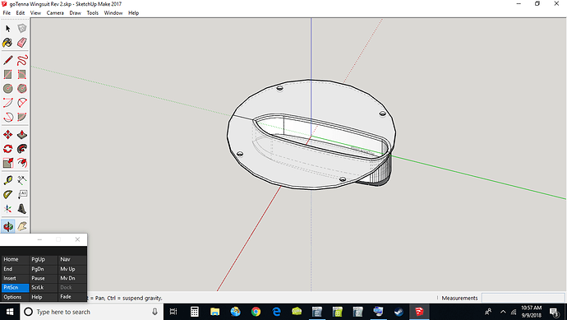Activate the Push/Pull tool
This screenshot has width=567, height=320.
(x=22, y=135)
